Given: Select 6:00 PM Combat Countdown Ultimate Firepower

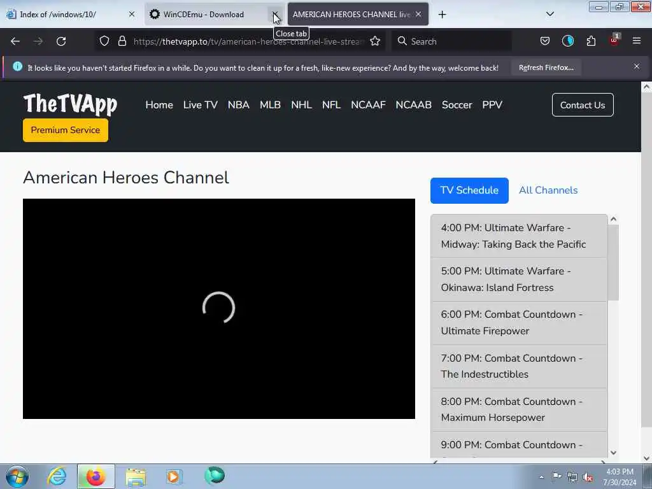Looking at the screenshot, I should click(519, 323).
